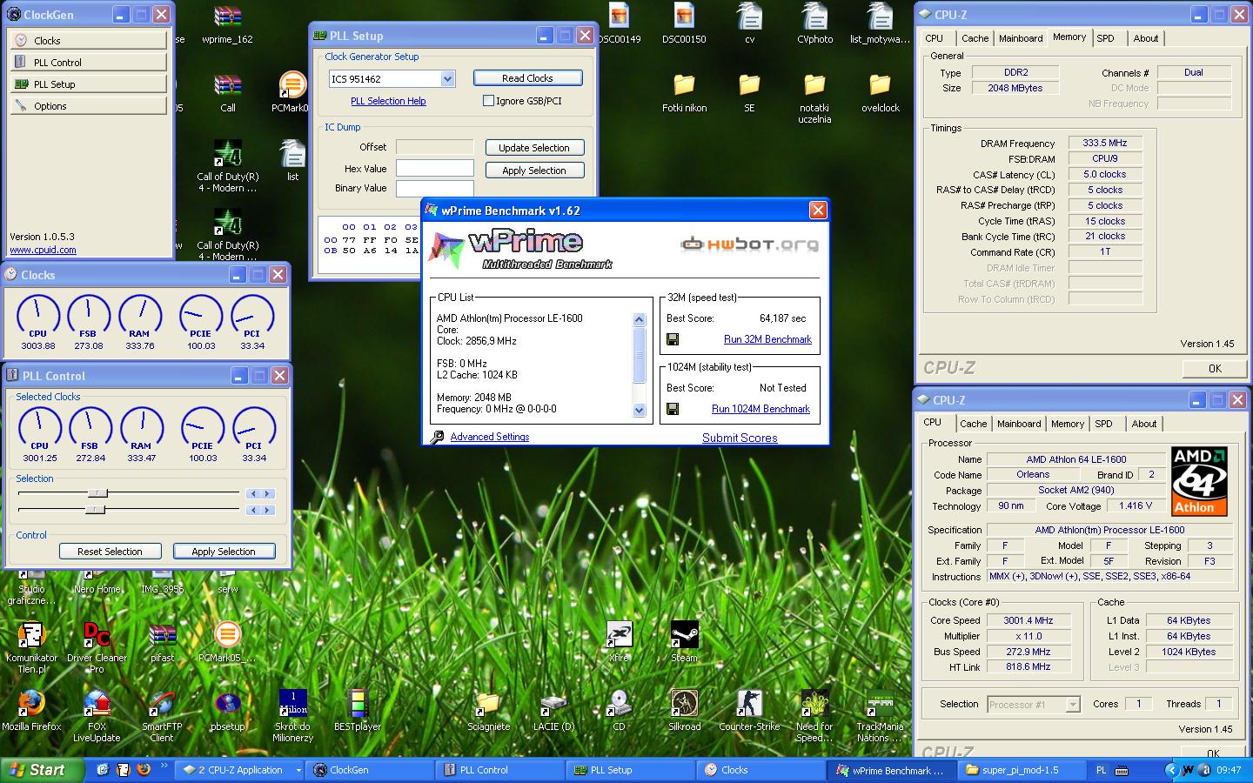Click Reset Selection in PLL Control

[110, 552]
